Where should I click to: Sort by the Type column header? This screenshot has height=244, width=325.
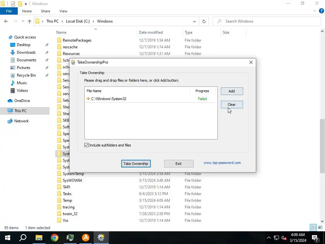[x=202, y=32]
